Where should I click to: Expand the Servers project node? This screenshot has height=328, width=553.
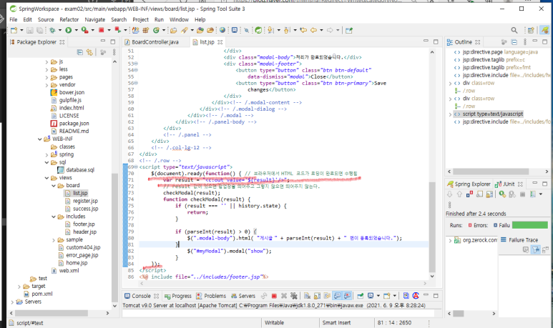(12, 302)
